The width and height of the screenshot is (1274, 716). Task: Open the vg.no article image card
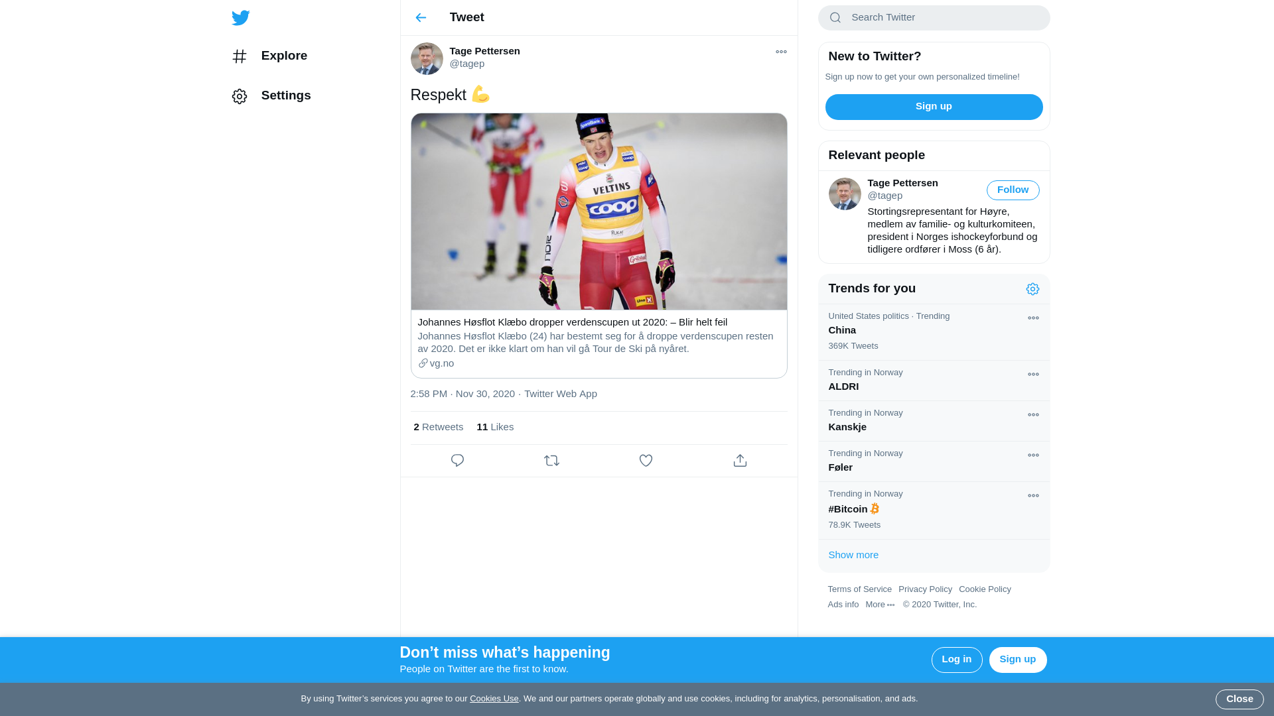599,211
